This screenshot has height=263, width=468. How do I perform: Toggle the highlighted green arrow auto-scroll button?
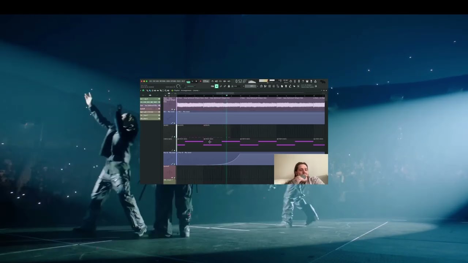click(x=216, y=86)
